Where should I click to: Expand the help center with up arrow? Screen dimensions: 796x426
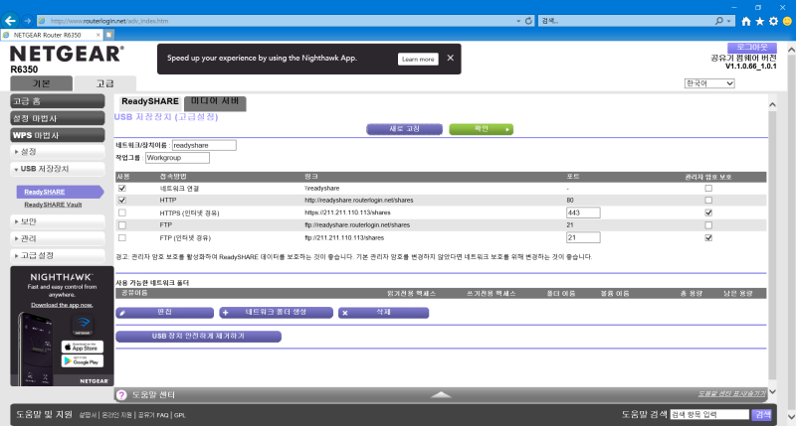point(441,394)
